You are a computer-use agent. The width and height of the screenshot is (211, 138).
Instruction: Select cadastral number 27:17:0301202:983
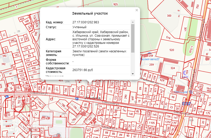pos(86,22)
